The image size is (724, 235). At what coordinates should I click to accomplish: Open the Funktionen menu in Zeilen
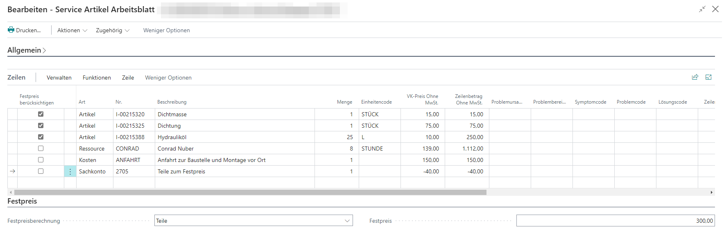click(97, 78)
